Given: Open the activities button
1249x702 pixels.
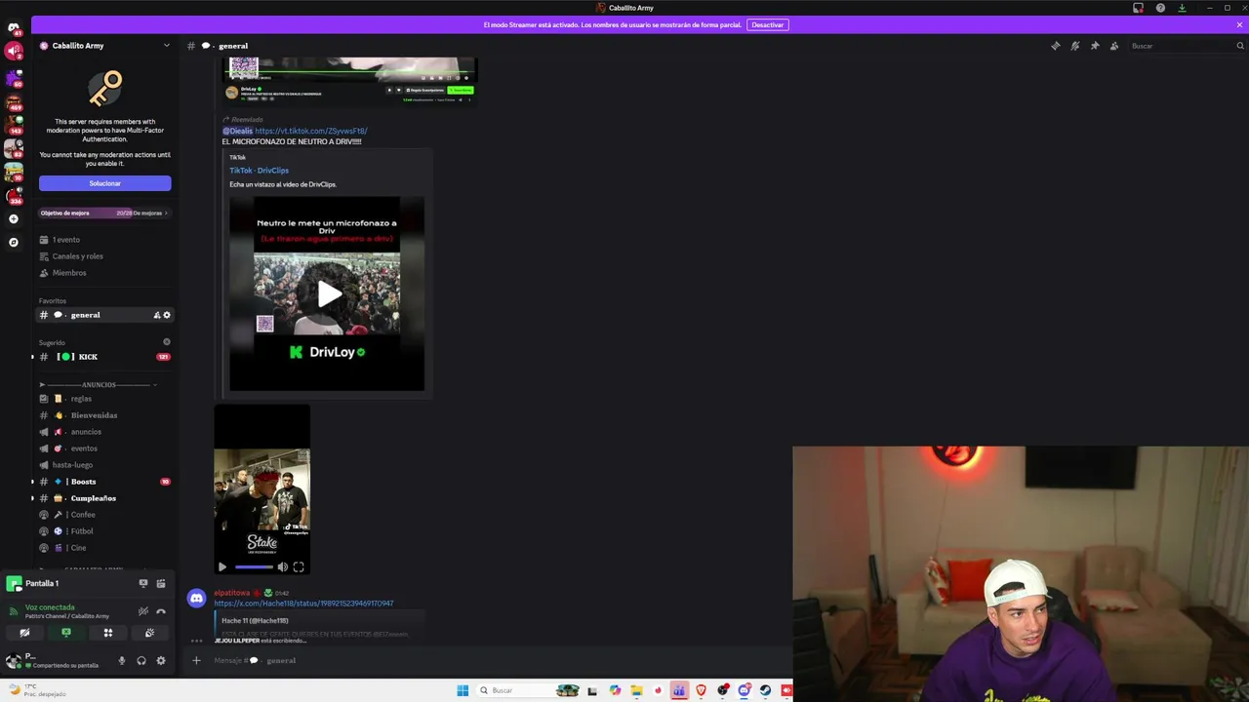Looking at the screenshot, I should point(108,633).
